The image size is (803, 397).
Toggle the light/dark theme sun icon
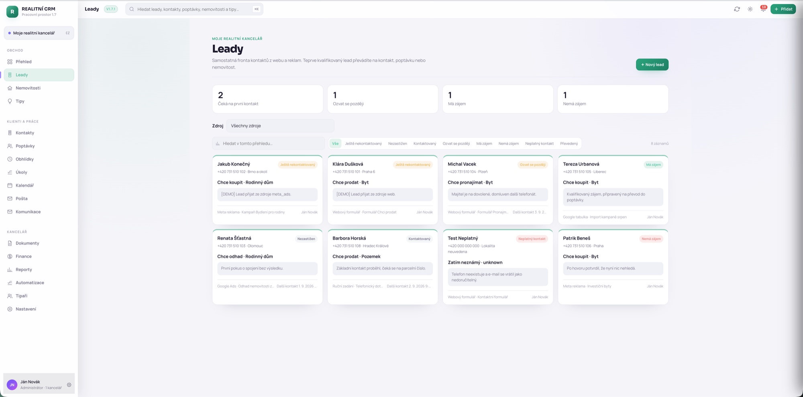(750, 9)
